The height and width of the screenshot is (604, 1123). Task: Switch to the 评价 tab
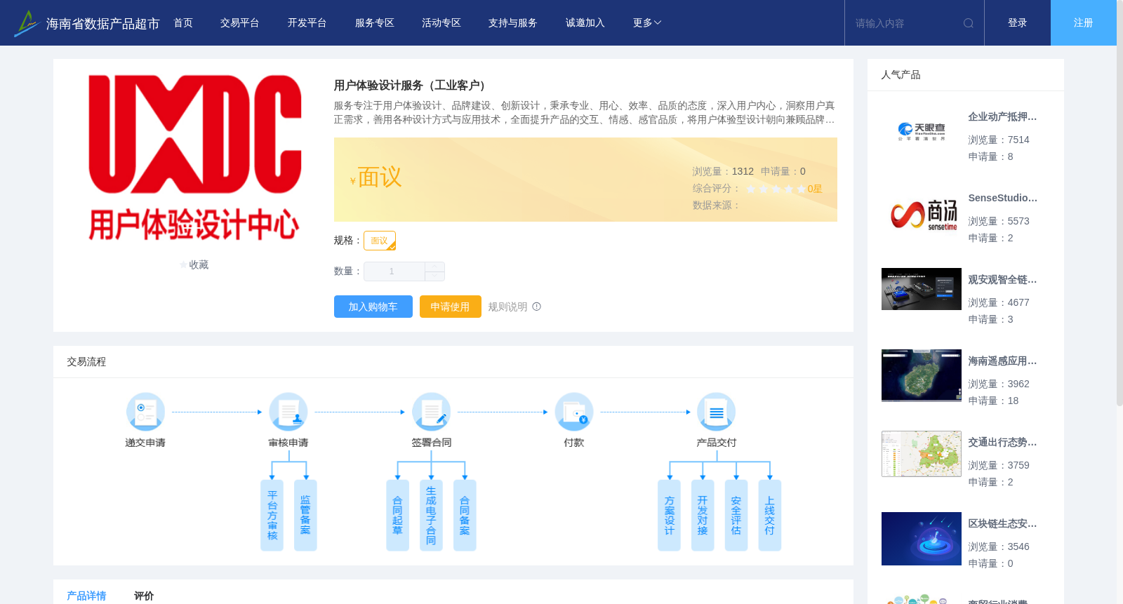click(144, 596)
